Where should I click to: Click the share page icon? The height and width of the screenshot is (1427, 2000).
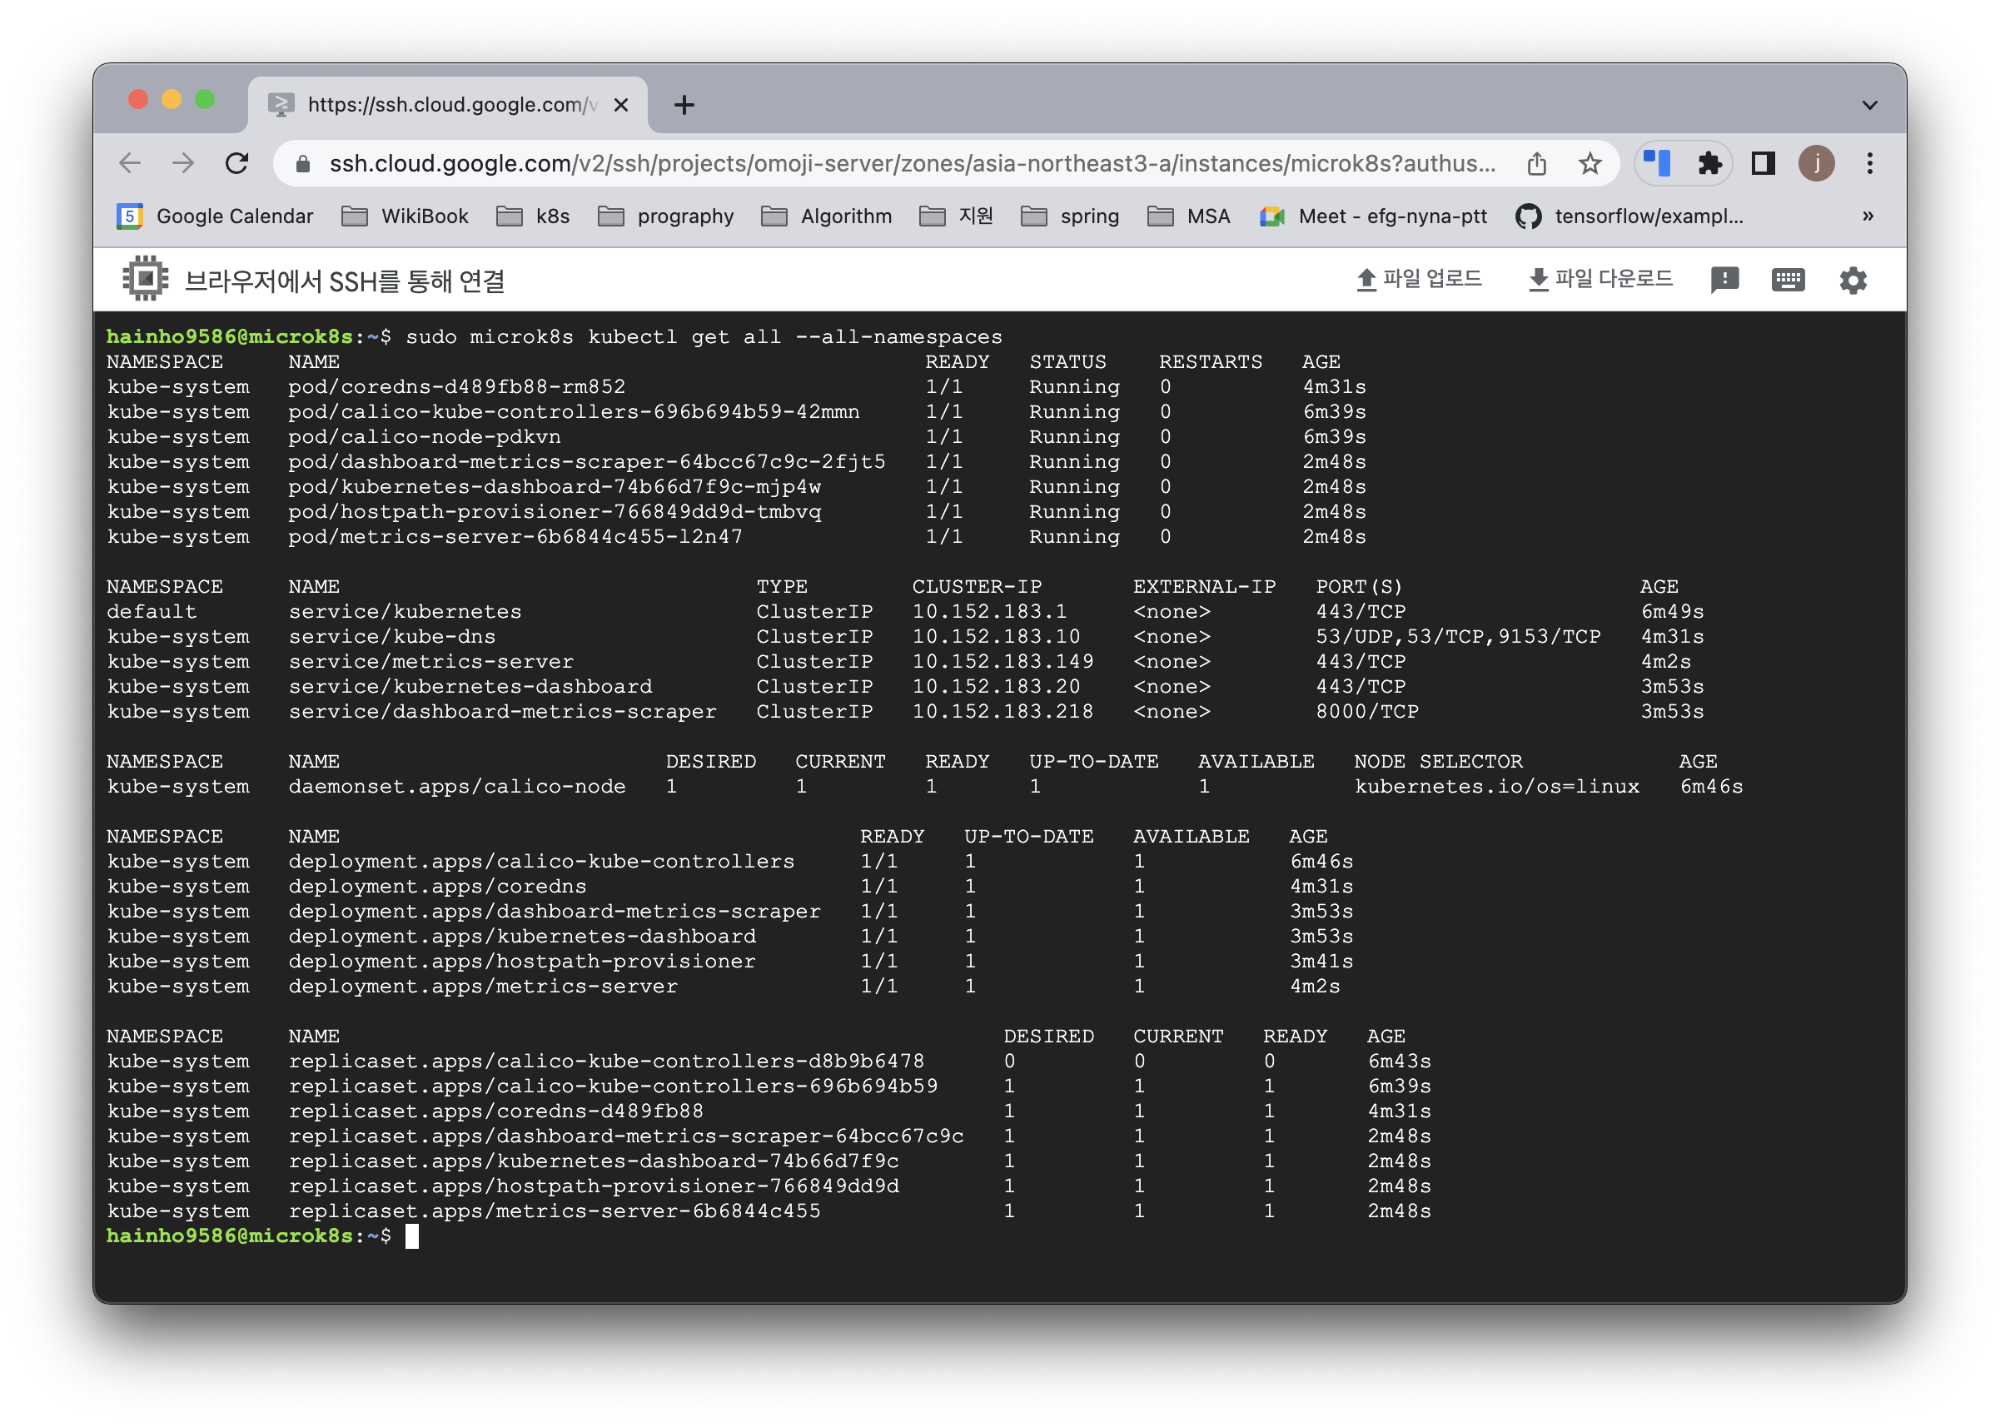coord(1536,163)
